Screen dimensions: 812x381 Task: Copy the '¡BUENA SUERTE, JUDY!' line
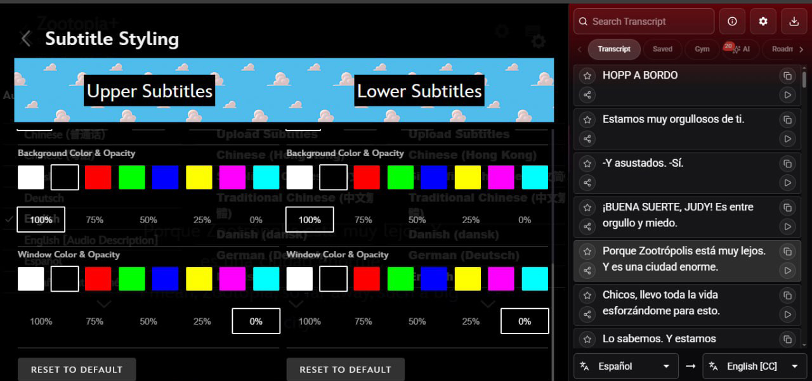787,207
